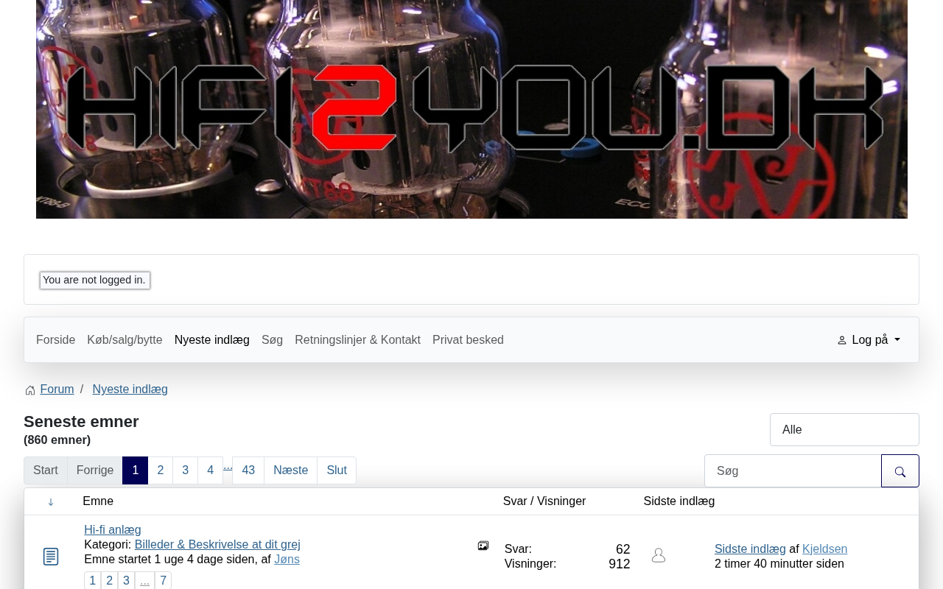Click the Forum home icon in breadcrumb
The image size is (943, 589).
[30, 390]
